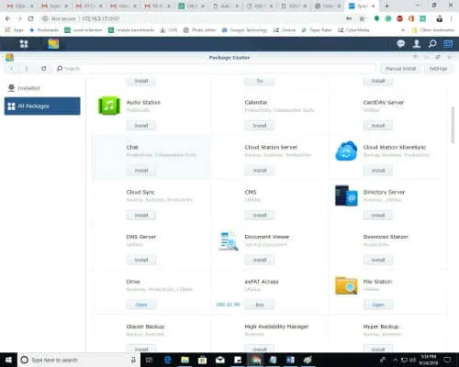Go back in Package Center navigation
Viewport: 459px width, 367px height.
(x=12, y=69)
